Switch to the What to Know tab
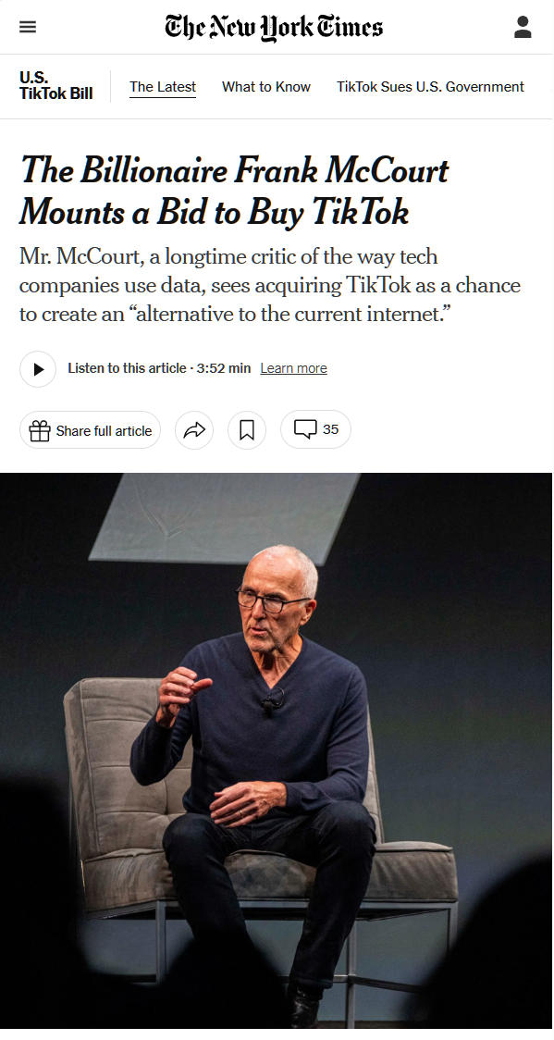 (x=265, y=87)
